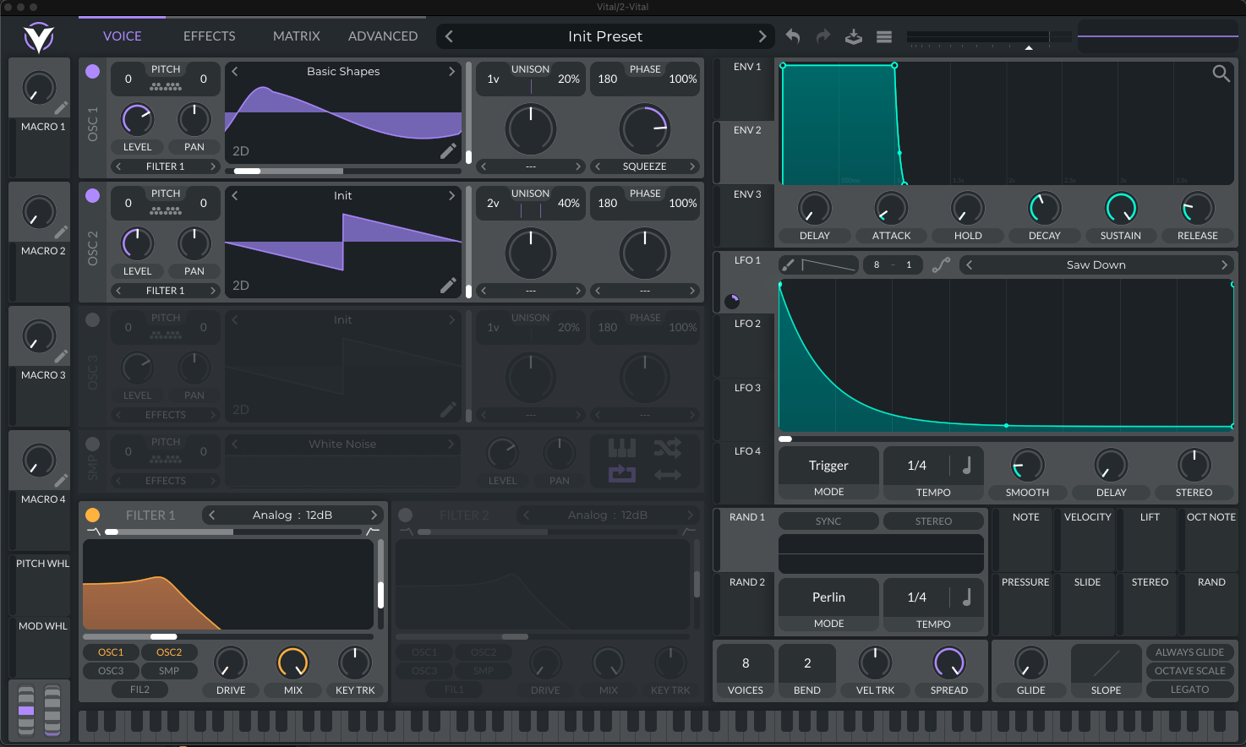Select next OSC 1 wavetable after Basic Shapes

point(451,72)
